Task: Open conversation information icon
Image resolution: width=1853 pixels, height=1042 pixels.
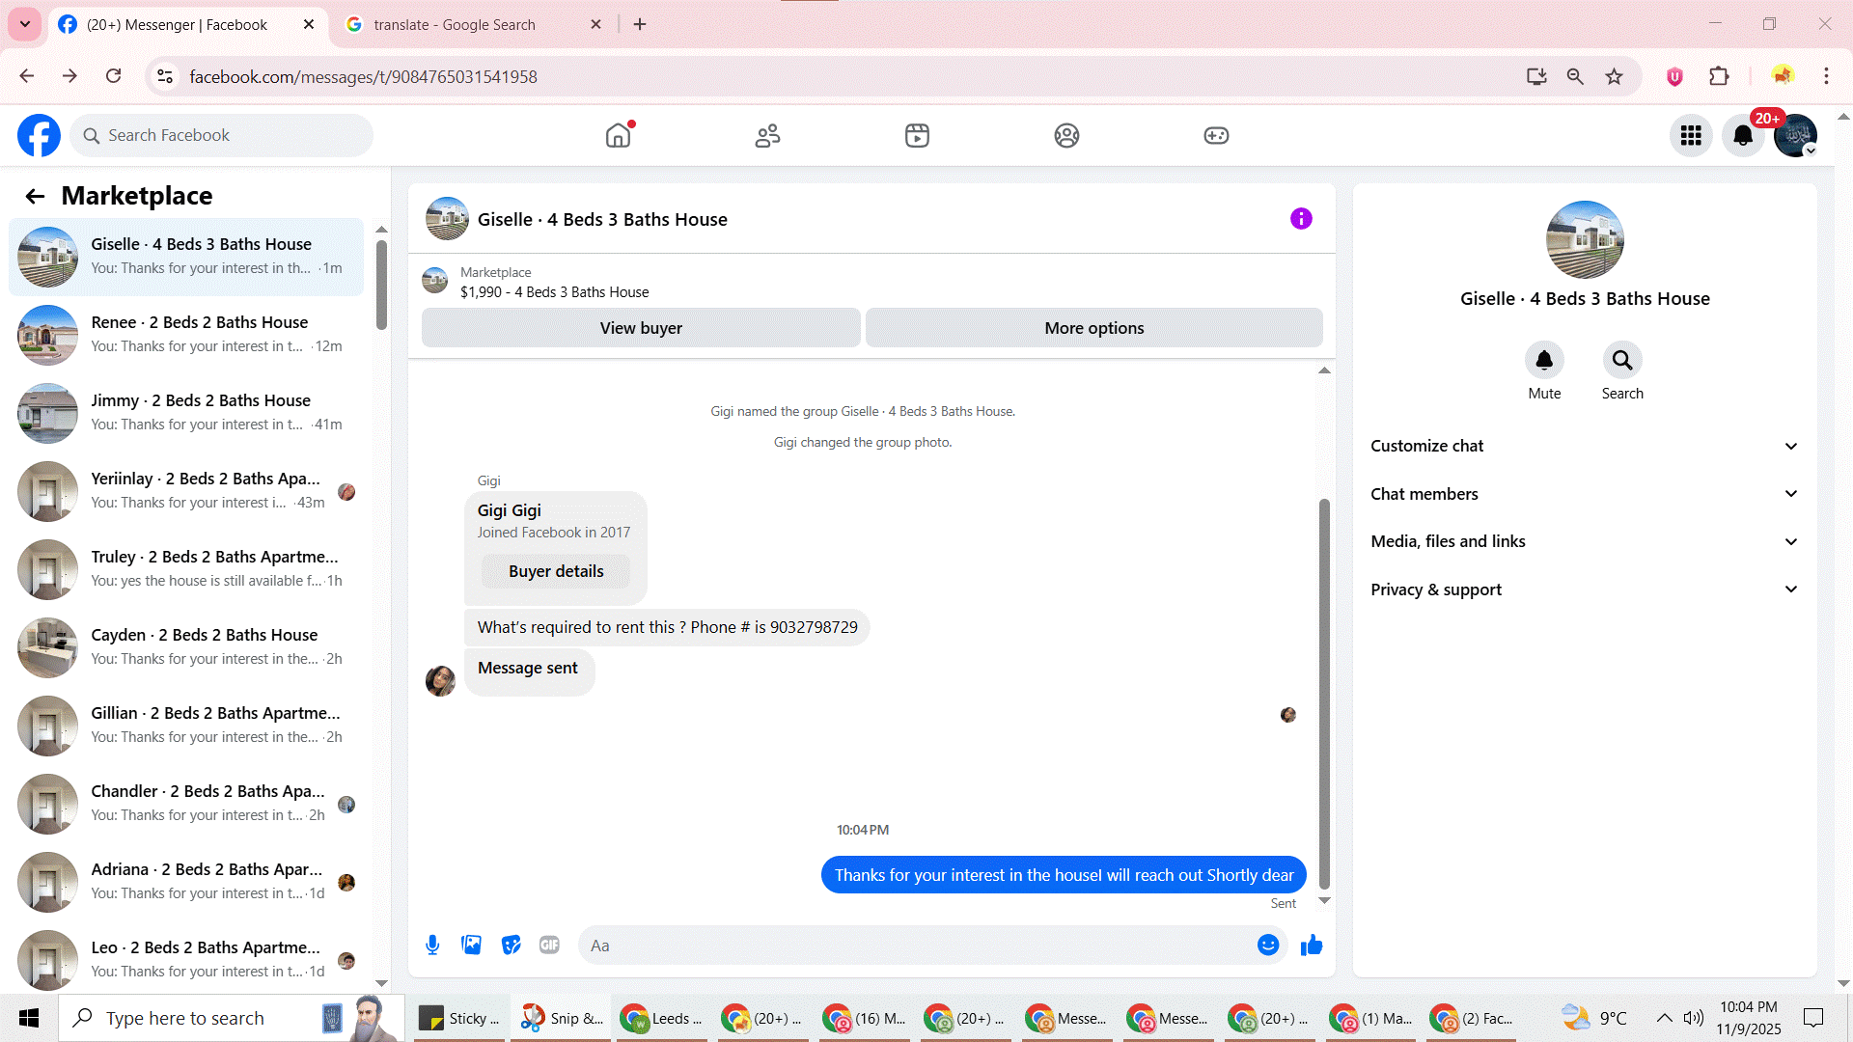Action: tap(1301, 219)
